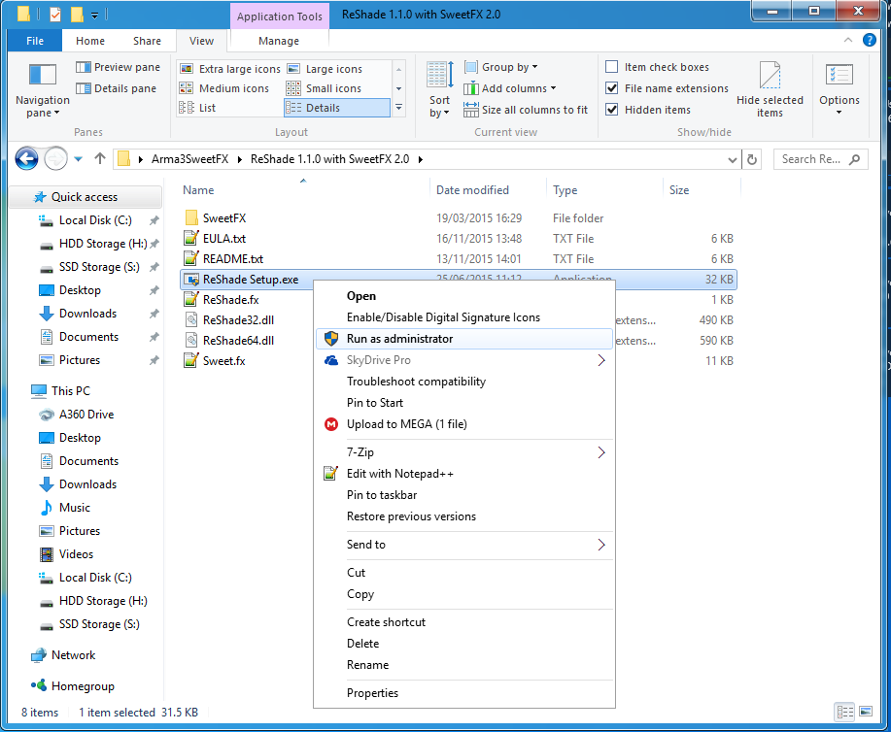Uncheck Hidden items checkbox

tap(612, 110)
